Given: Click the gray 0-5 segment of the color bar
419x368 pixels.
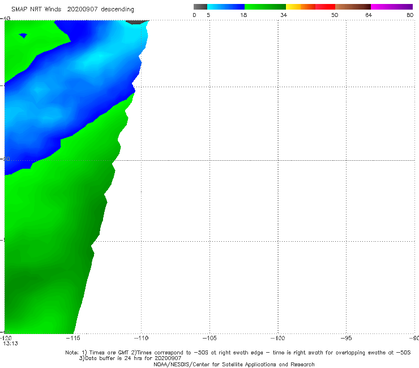Looking at the screenshot, I should pyautogui.click(x=200, y=7).
